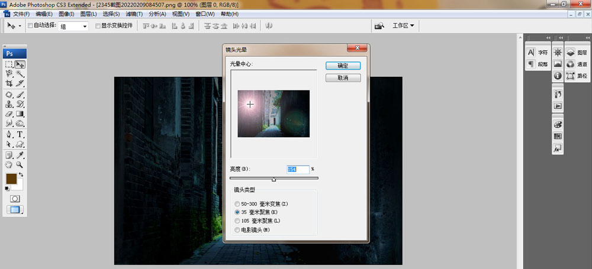Swap foreground and background colors
The image size is (592, 269).
[21, 174]
